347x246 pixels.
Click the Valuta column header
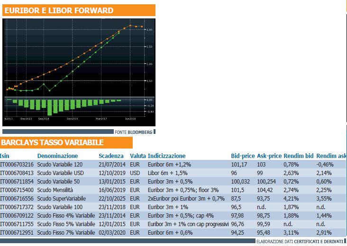[x=138, y=156]
